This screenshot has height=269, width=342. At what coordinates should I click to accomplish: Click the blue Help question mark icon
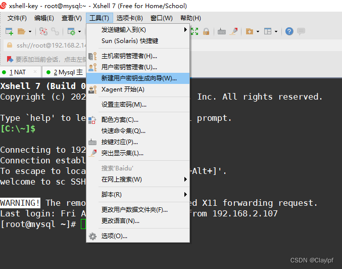pos(289,31)
